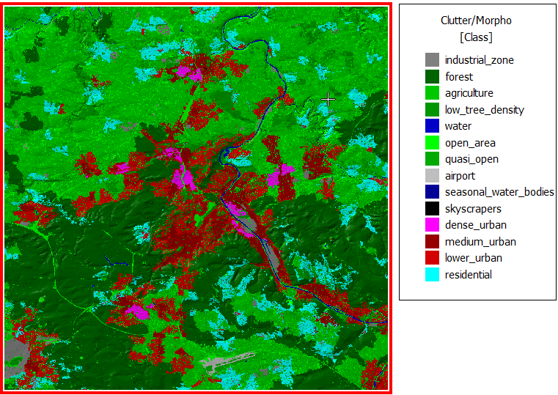Image resolution: width=558 pixels, height=395 pixels.
Task: Select the seasonal_water_bodies navy swatch
Action: click(432, 192)
